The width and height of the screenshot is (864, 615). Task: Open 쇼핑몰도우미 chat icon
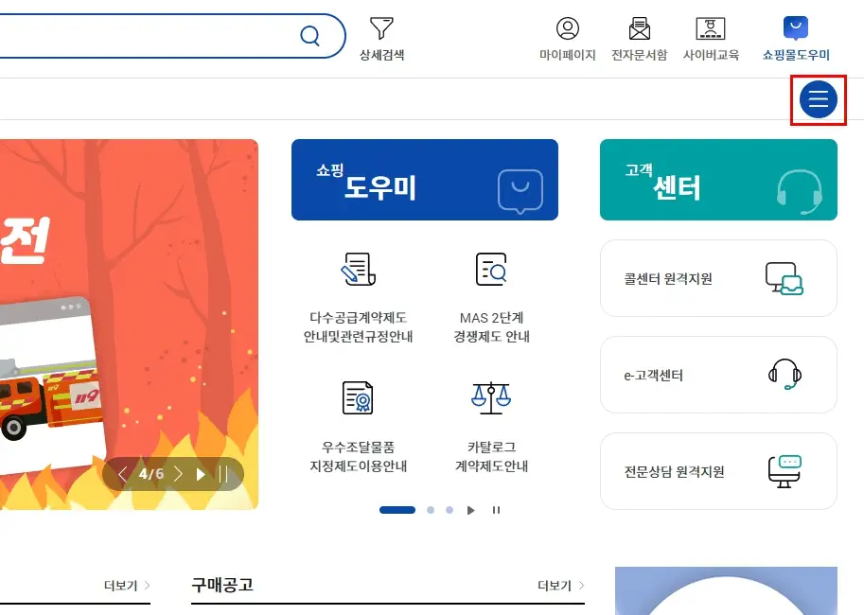click(796, 28)
